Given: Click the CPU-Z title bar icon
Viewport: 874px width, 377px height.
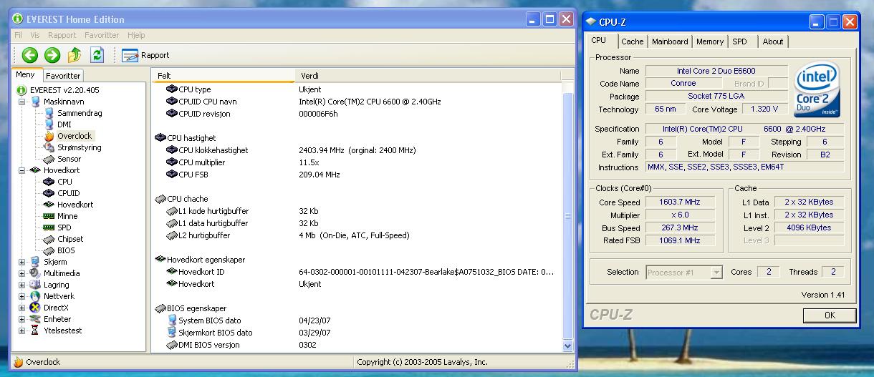Looking at the screenshot, I should [x=592, y=22].
